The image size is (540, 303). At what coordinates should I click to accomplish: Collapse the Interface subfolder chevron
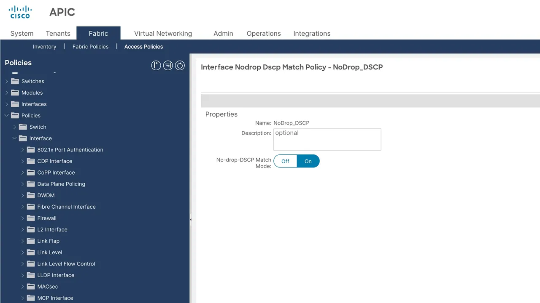(15, 138)
